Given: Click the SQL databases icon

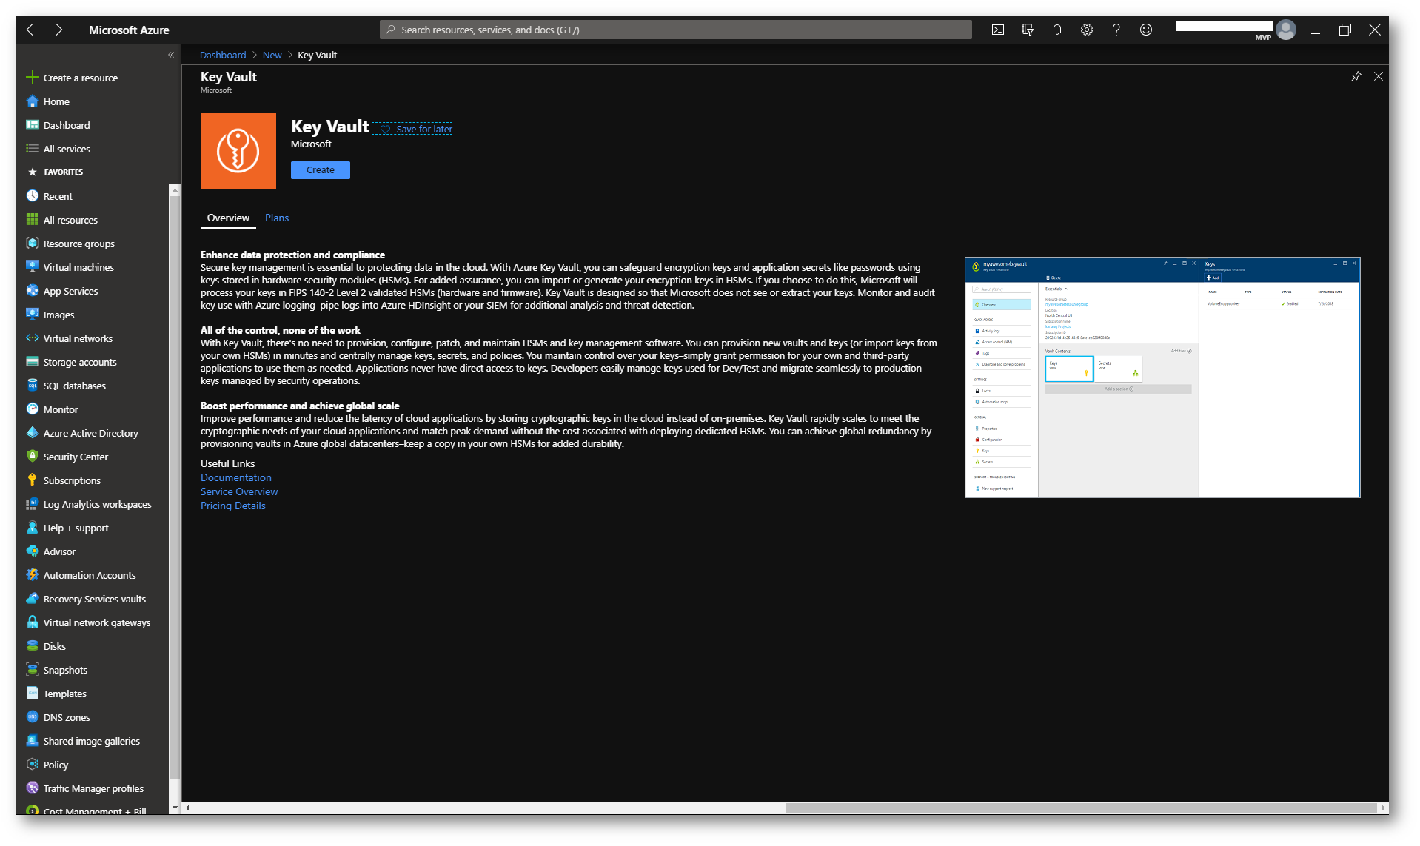Looking at the screenshot, I should (x=32, y=386).
